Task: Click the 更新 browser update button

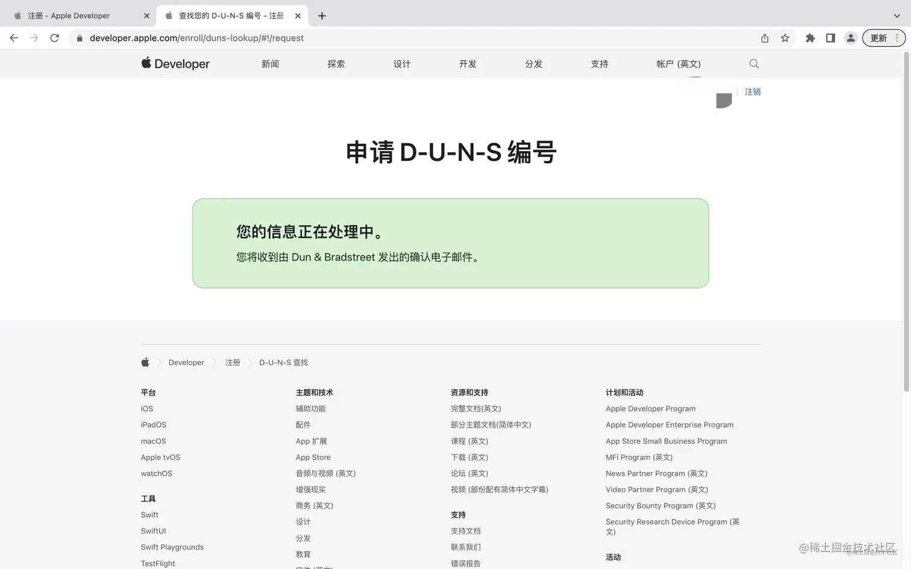Action: tap(884, 38)
